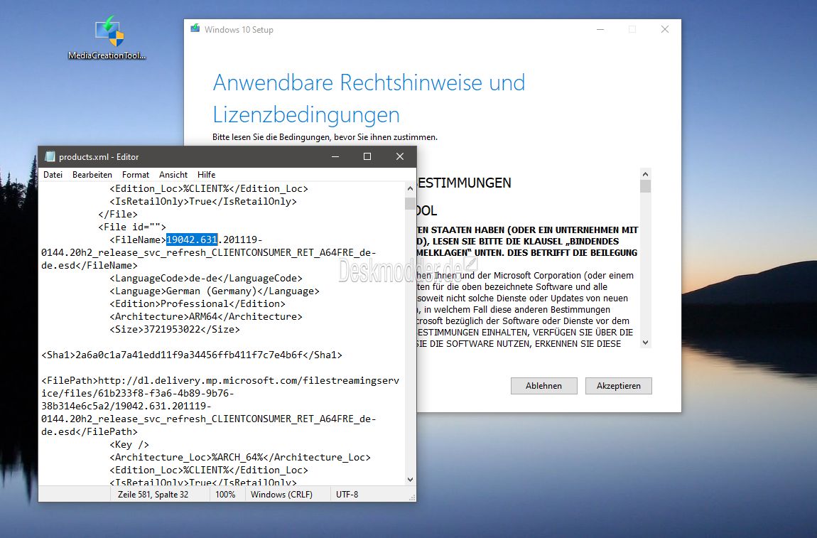This screenshot has width=817, height=538.
Task: Click the Ablehnen button in Setup
Action: point(544,386)
